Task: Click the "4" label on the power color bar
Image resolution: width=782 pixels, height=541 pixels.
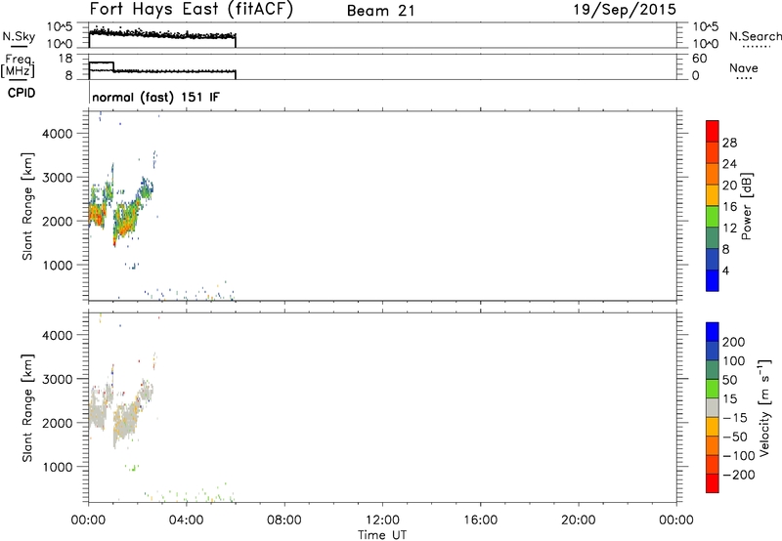Action: (x=725, y=271)
